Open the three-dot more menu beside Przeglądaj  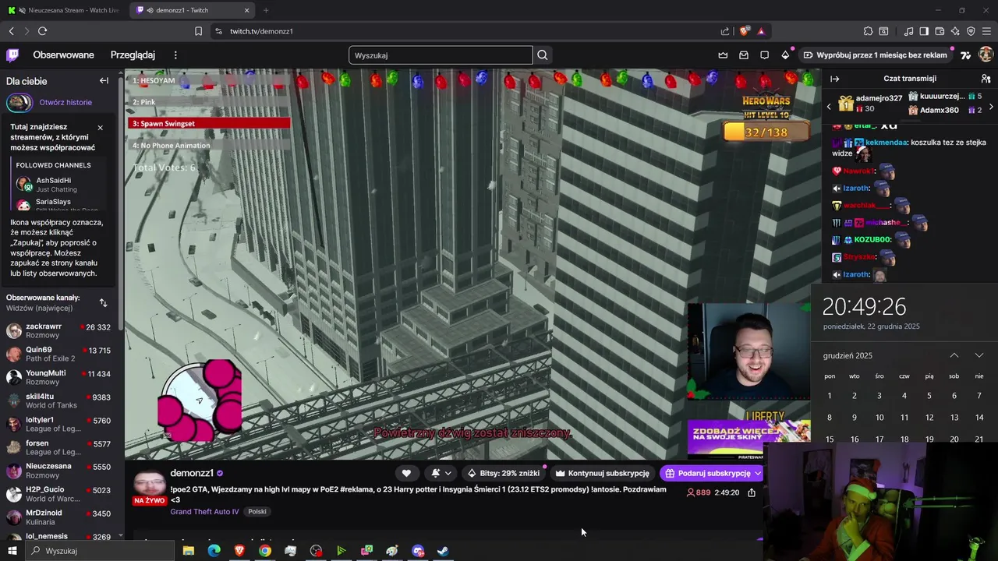coord(175,55)
